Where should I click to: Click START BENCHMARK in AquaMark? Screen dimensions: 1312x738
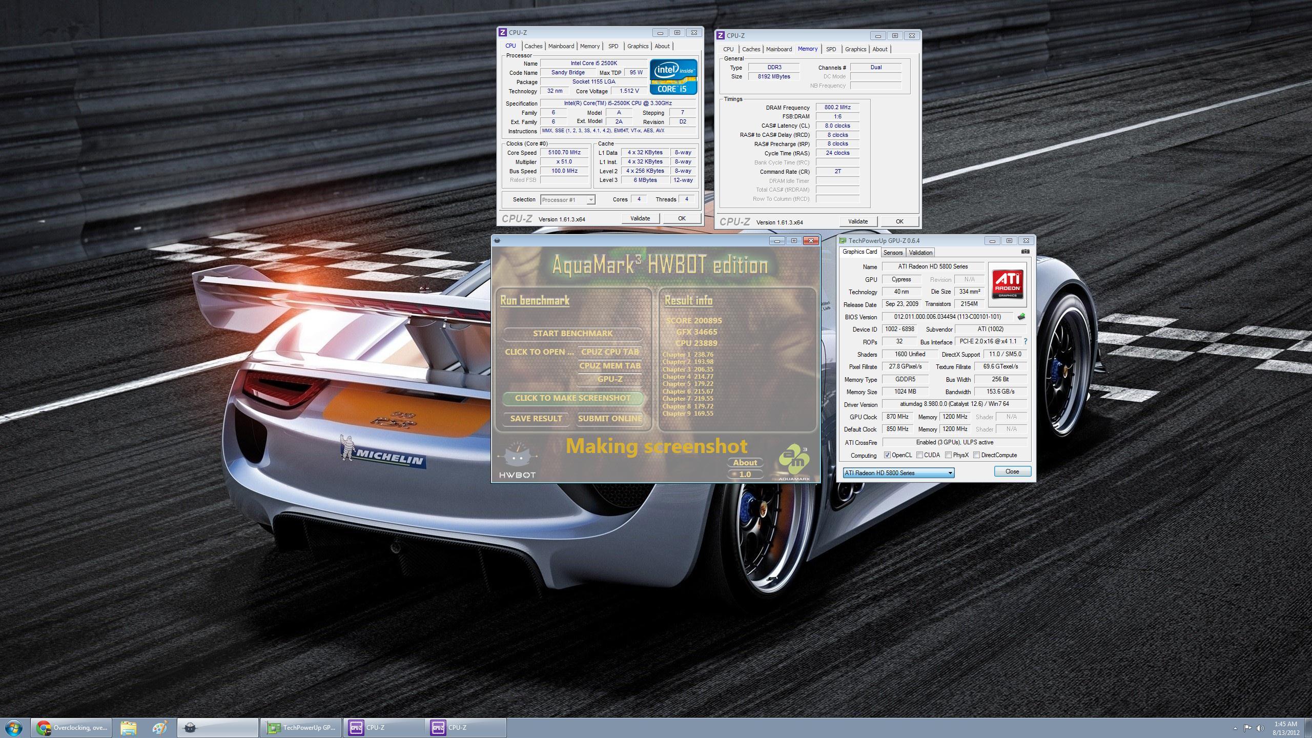coord(572,334)
